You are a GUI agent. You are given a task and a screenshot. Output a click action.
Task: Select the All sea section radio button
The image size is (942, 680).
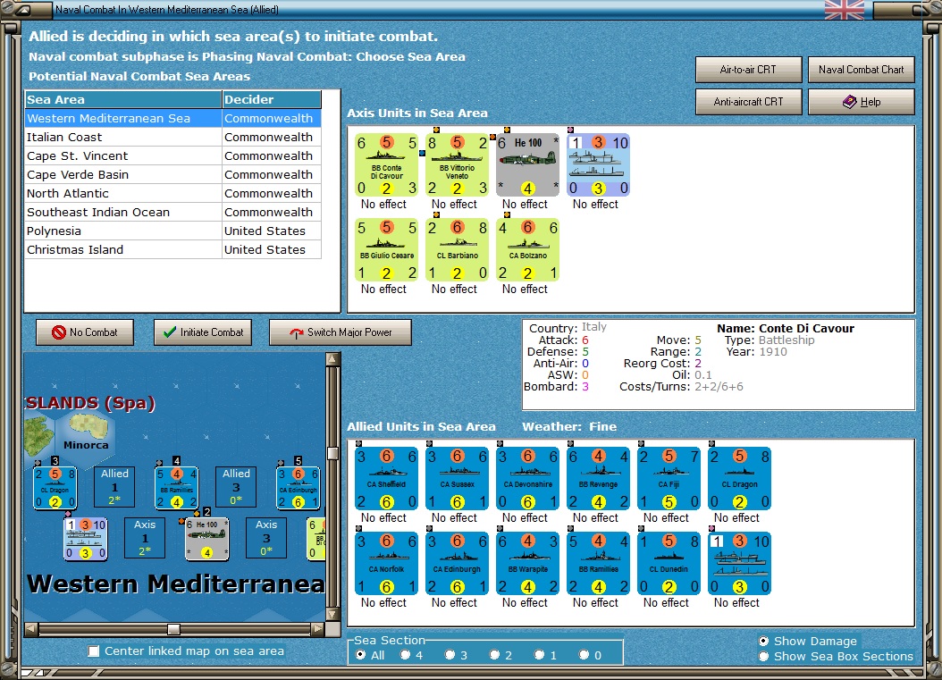360,655
